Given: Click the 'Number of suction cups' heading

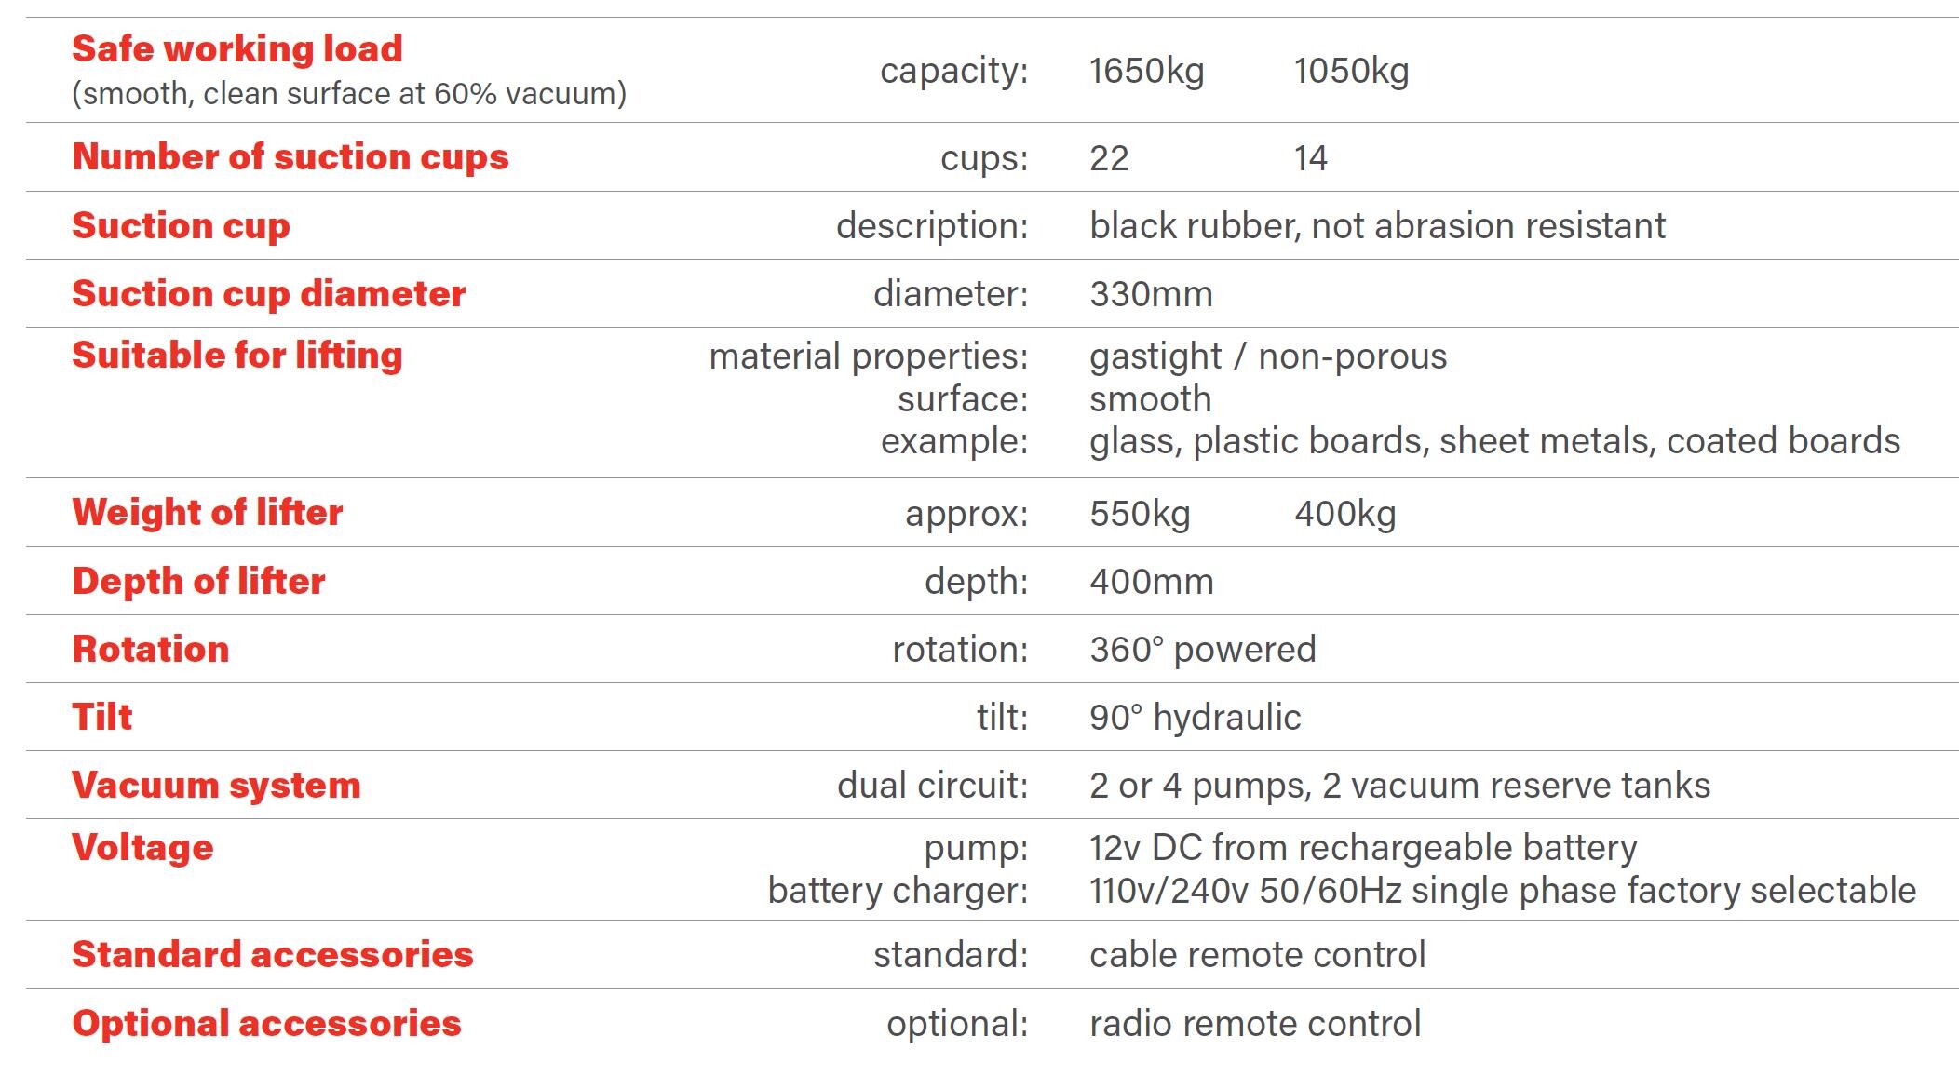Looking at the screenshot, I should (x=290, y=157).
